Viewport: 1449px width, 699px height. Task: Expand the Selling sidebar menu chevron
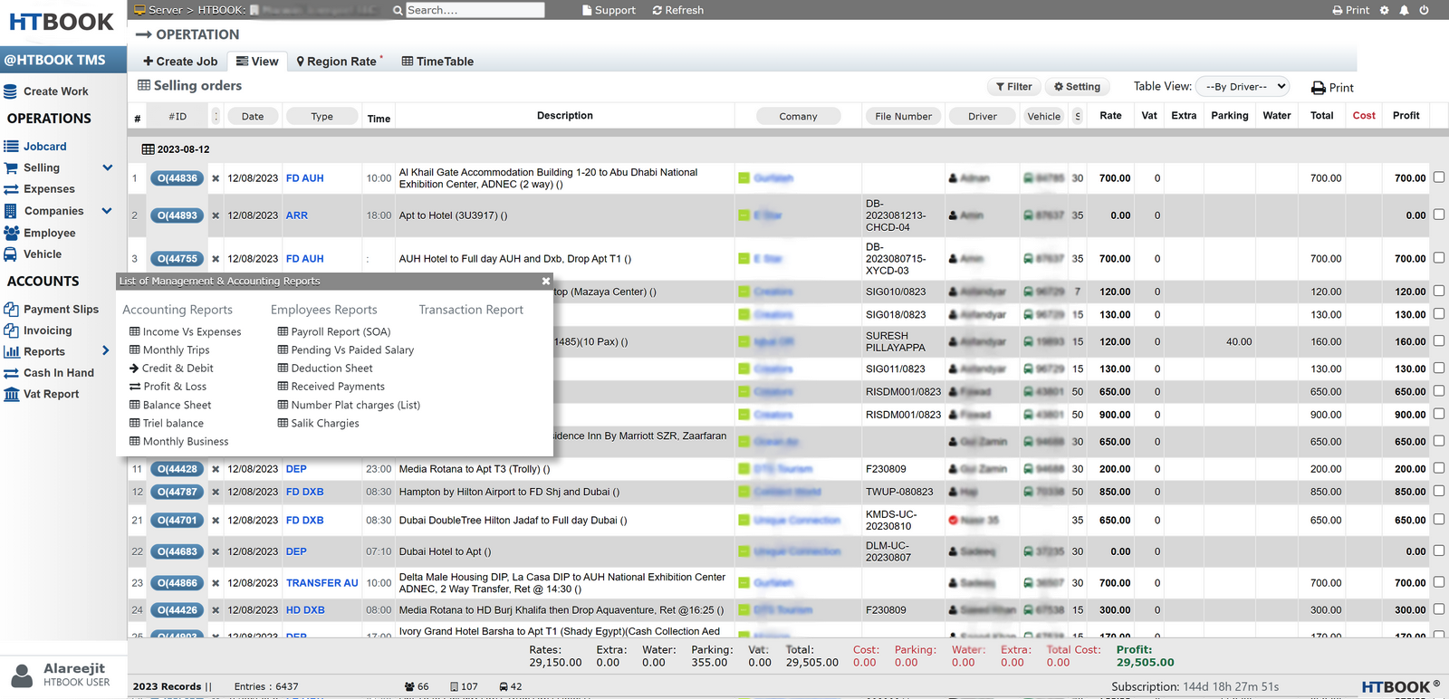(108, 168)
